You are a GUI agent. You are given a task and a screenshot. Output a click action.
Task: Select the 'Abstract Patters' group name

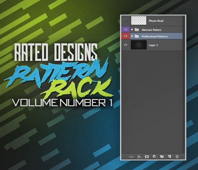[x=151, y=30]
